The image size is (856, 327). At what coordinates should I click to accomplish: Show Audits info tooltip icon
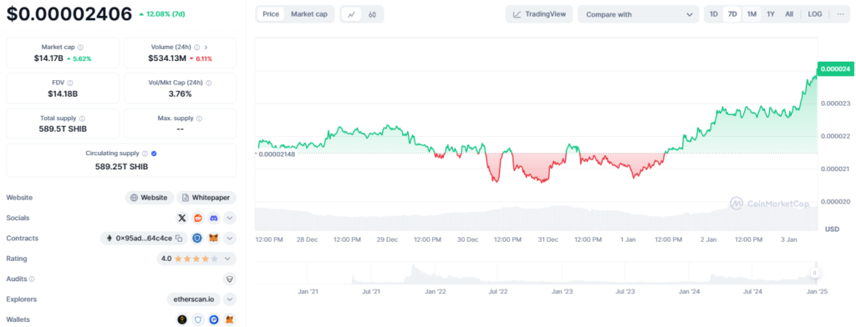[32, 279]
